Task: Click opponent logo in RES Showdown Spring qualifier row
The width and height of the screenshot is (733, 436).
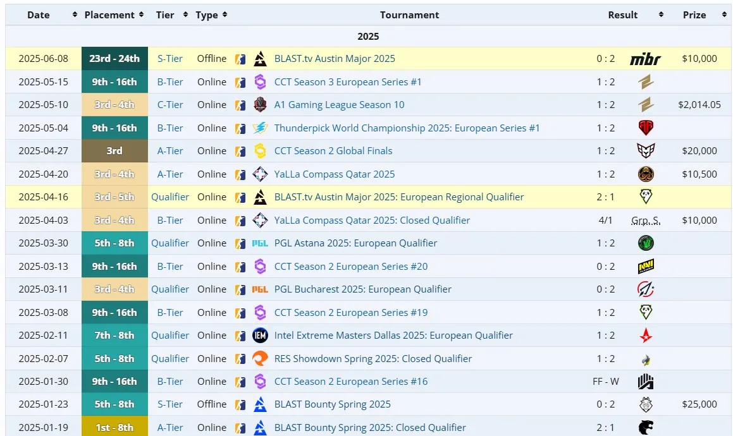Action: (646, 360)
